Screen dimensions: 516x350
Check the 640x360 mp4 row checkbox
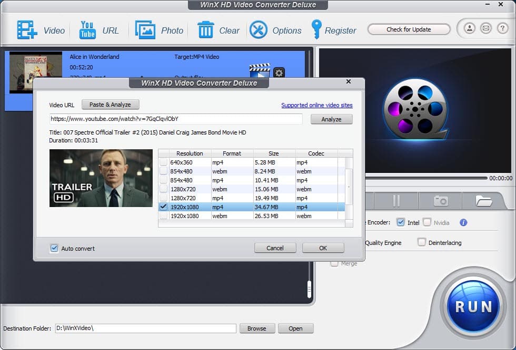point(164,162)
